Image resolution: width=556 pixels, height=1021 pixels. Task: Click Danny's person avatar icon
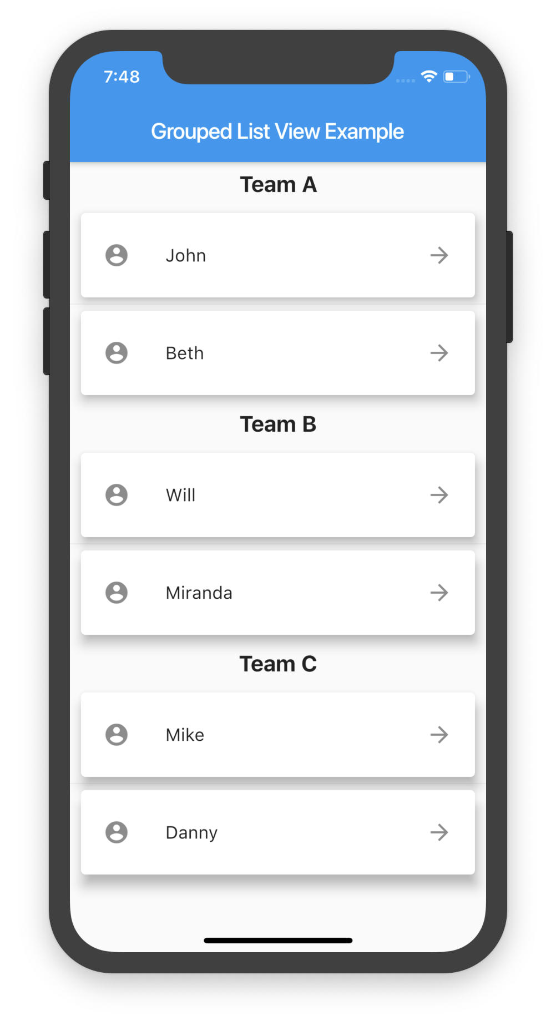click(x=116, y=832)
